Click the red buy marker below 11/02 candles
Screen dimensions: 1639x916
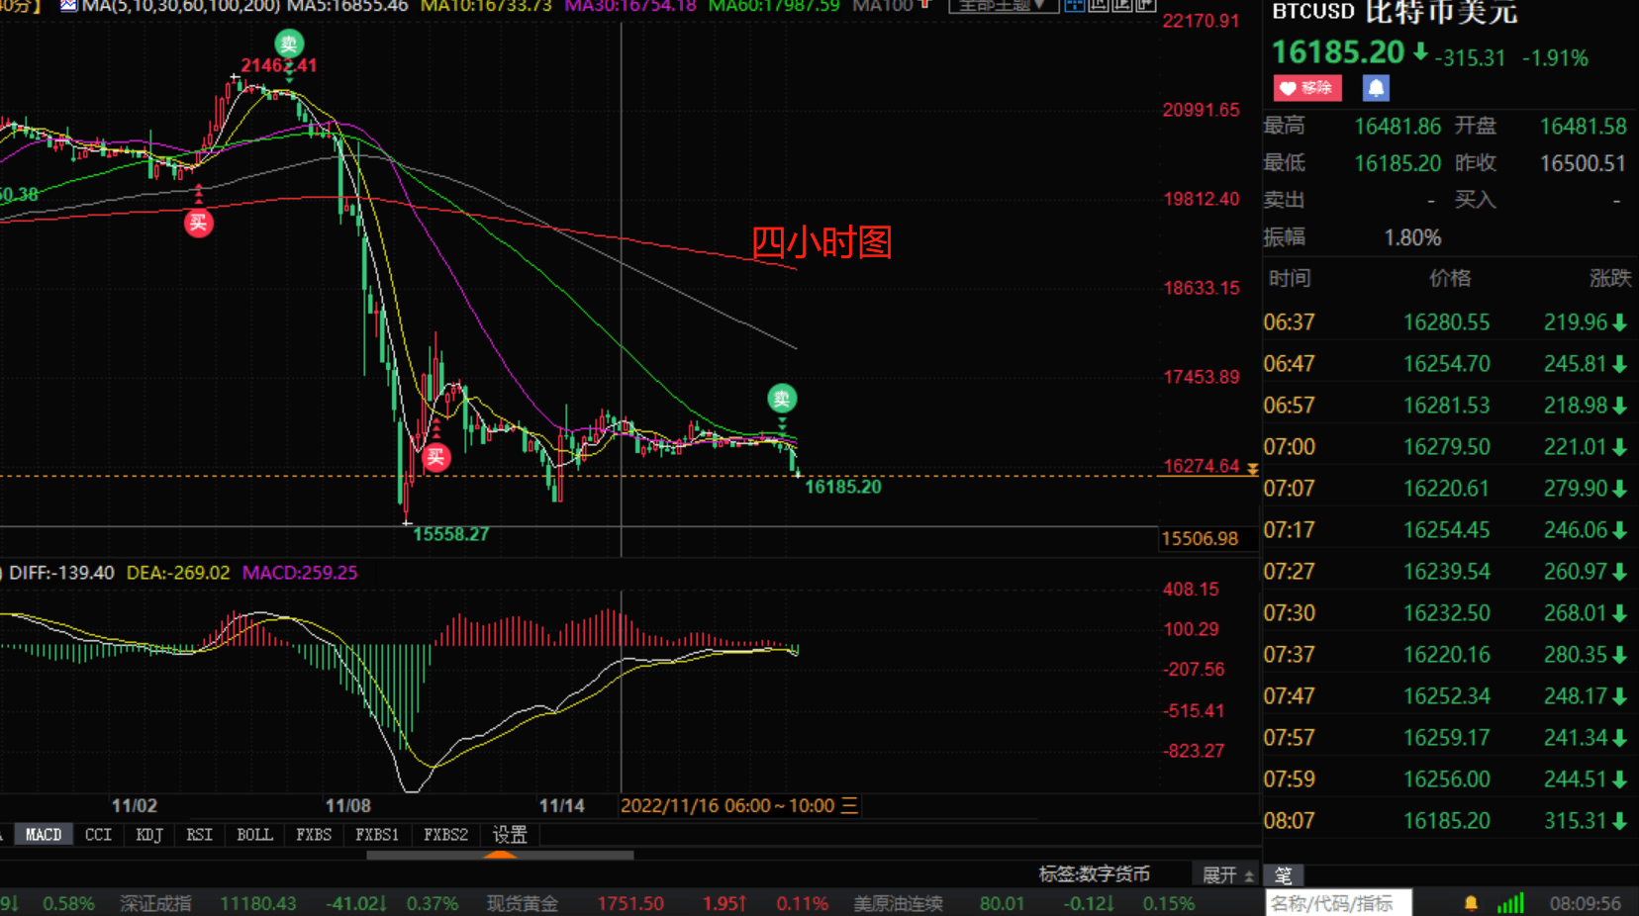198,223
